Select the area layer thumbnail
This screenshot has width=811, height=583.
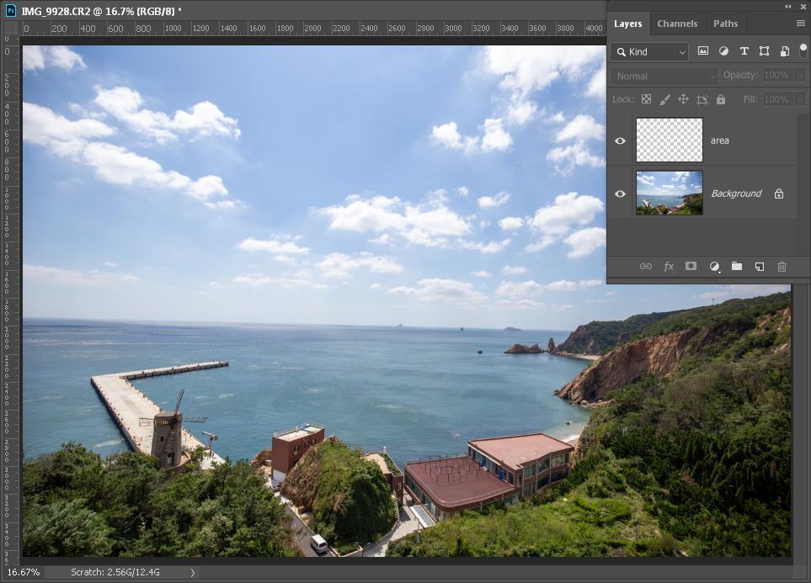[670, 140]
